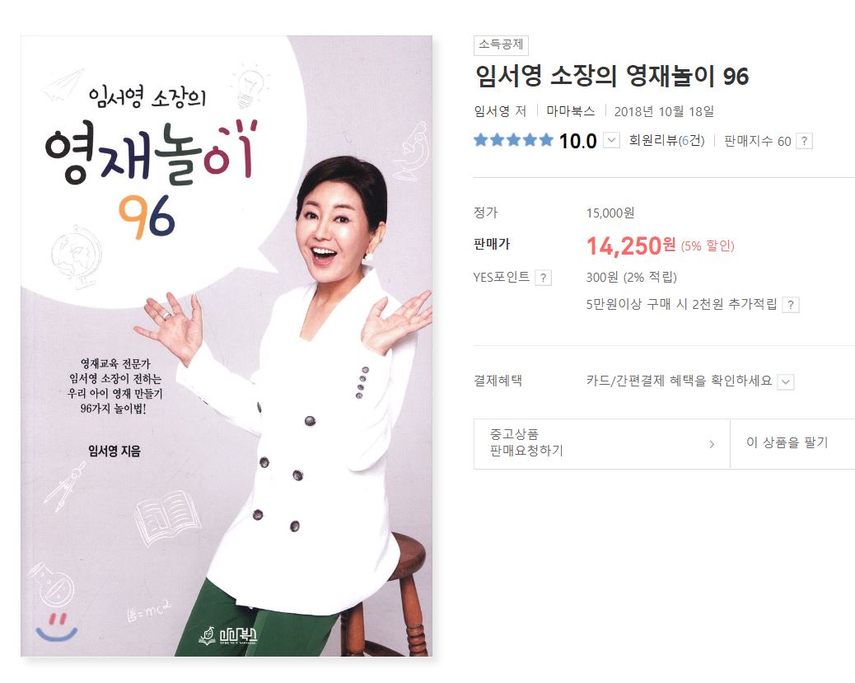Click help icon next to 2천원 추가적립

791,305
